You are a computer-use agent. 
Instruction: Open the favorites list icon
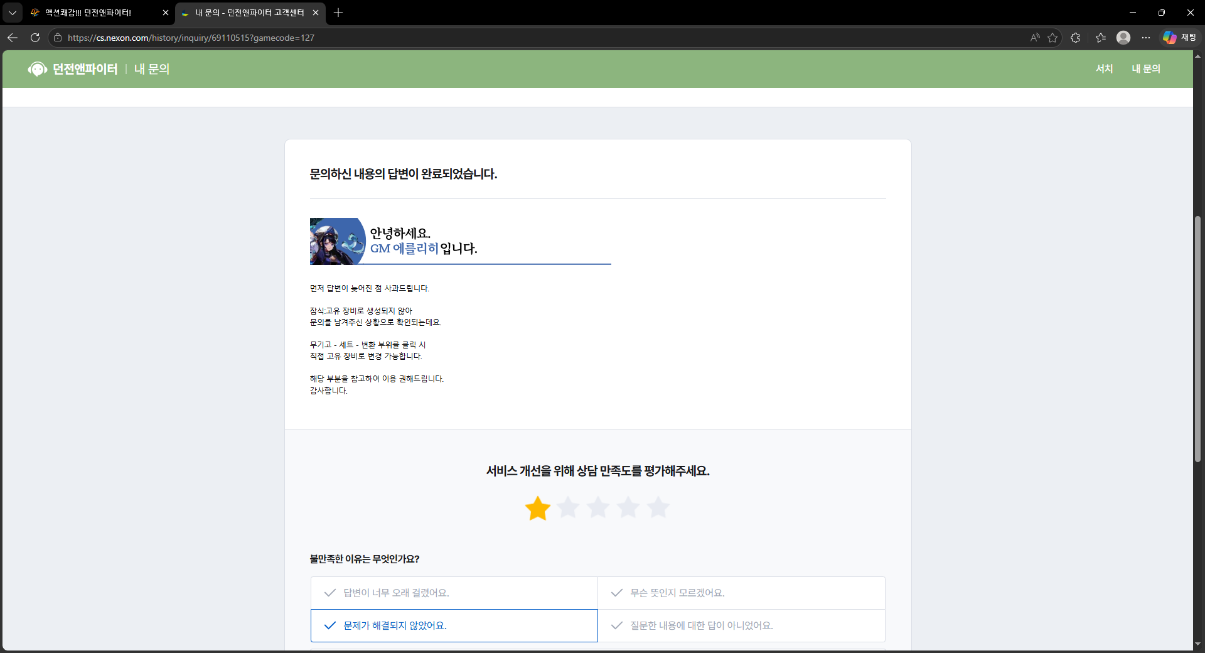tap(1100, 38)
